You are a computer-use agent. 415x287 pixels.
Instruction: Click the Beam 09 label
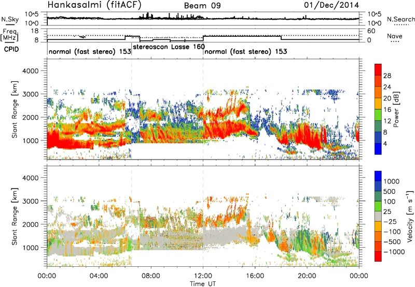[202, 6]
